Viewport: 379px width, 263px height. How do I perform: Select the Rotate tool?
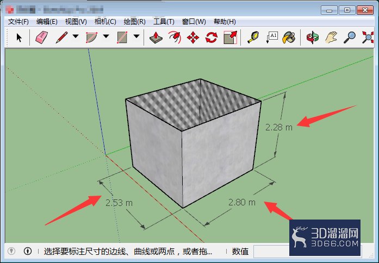(x=212, y=37)
